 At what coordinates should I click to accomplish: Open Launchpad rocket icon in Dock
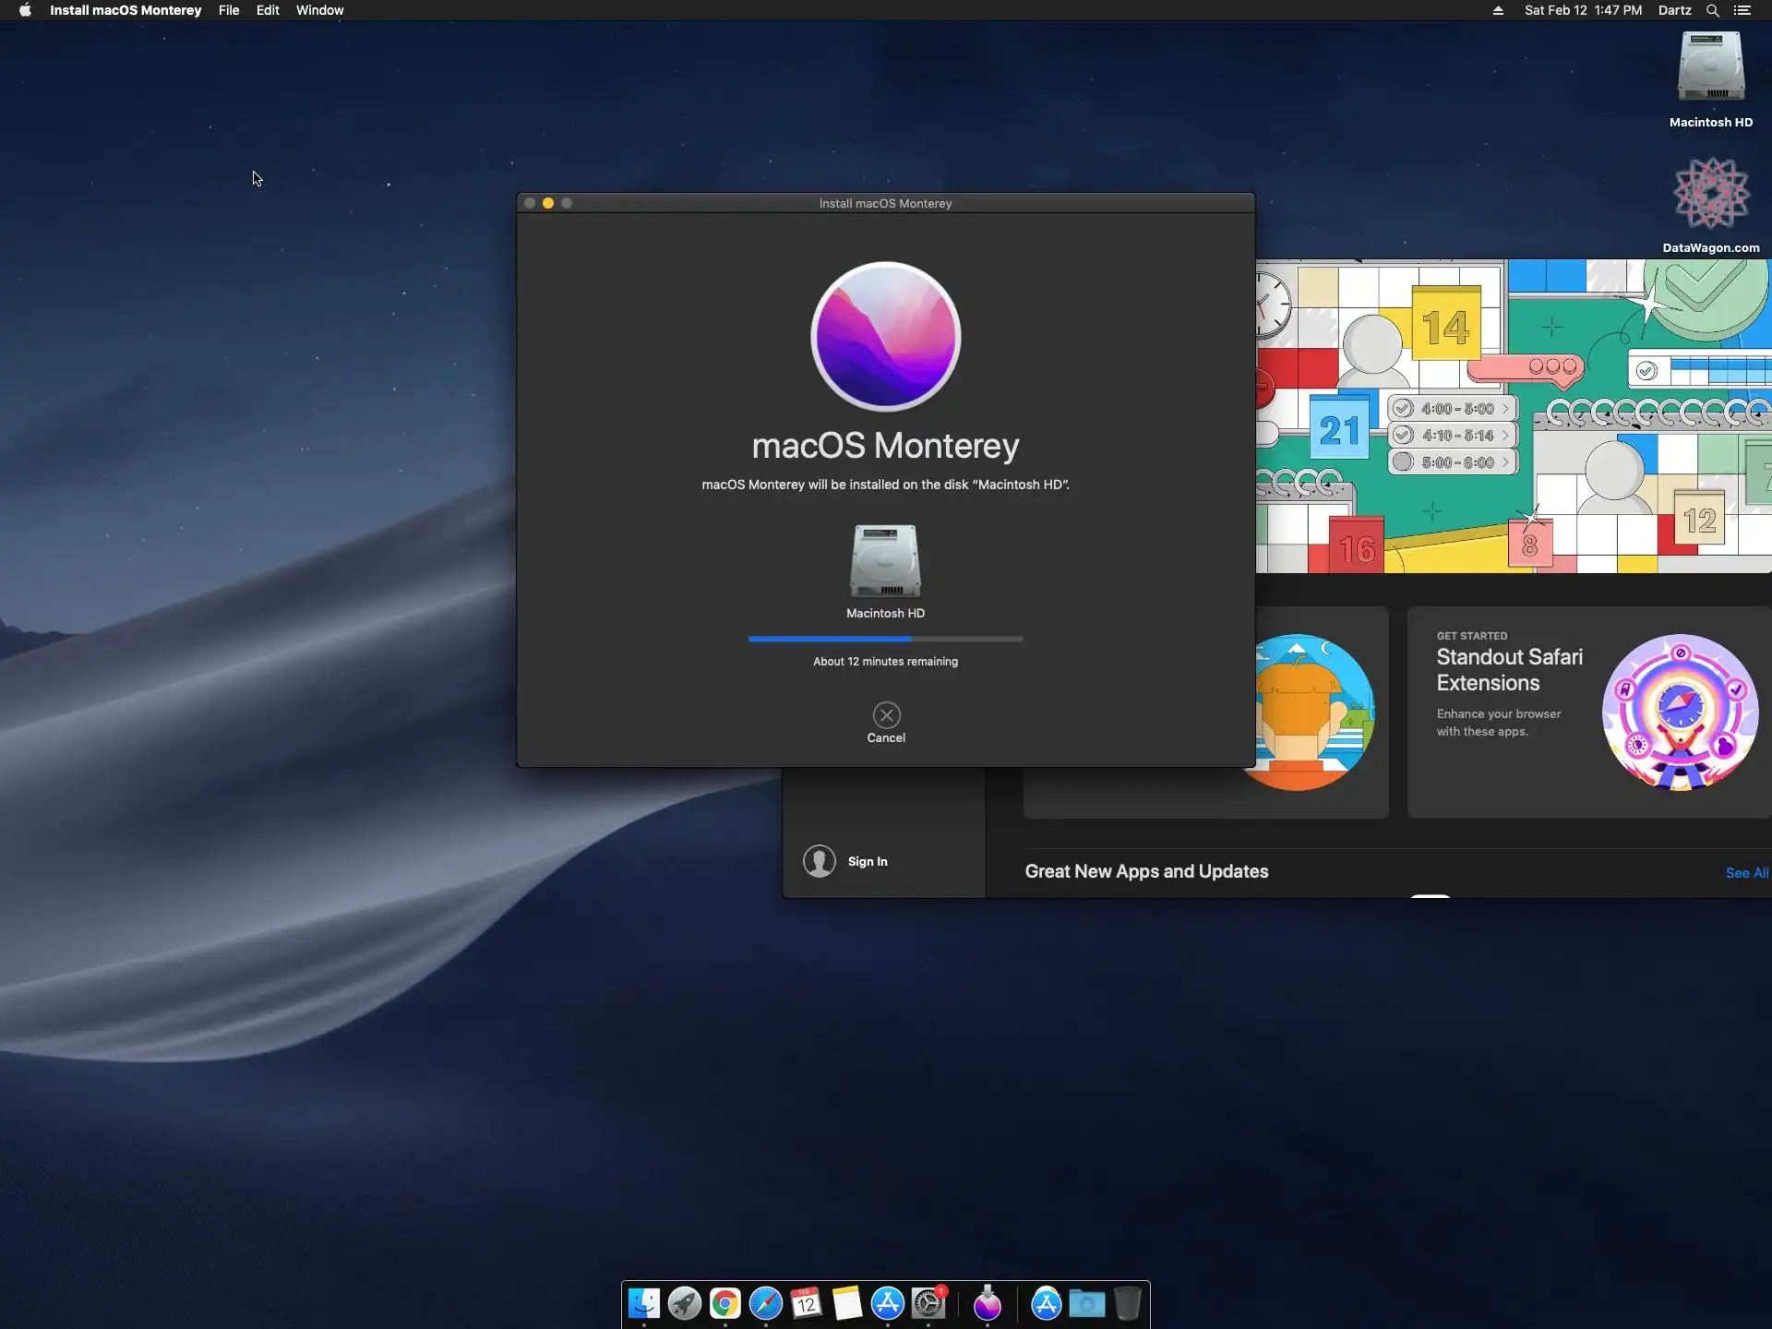685,1303
